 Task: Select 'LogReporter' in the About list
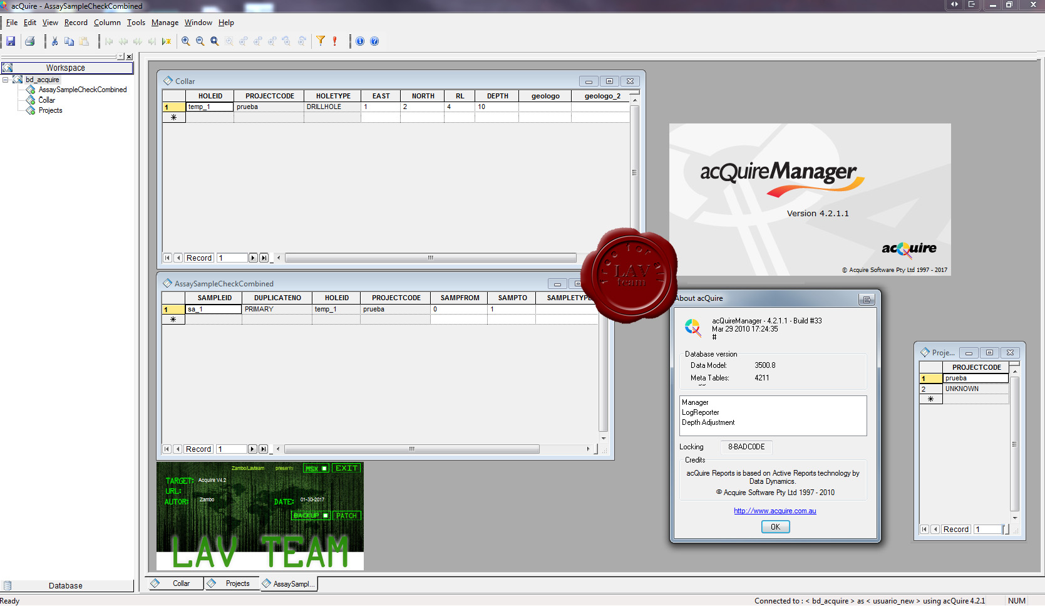(x=700, y=412)
